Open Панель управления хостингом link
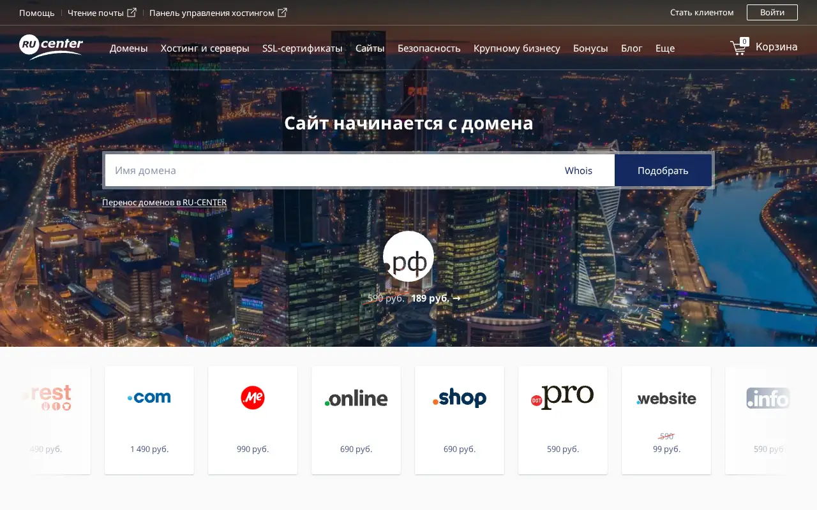The width and height of the screenshot is (817, 510). [x=218, y=13]
